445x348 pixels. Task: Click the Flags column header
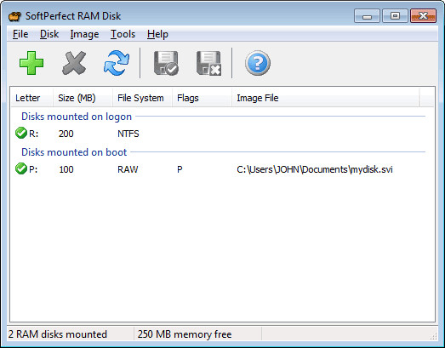pos(202,98)
